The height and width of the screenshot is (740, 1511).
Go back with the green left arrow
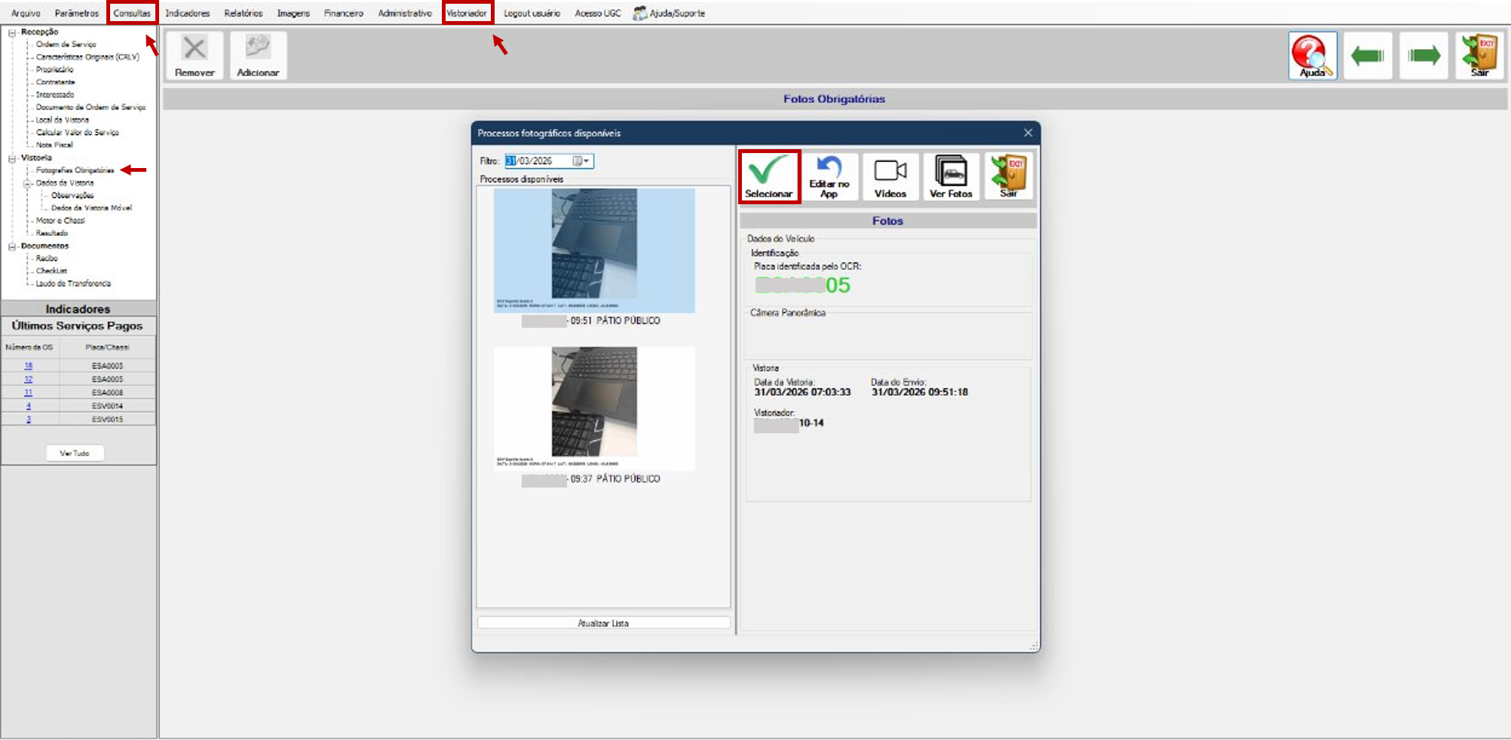click(1368, 56)
